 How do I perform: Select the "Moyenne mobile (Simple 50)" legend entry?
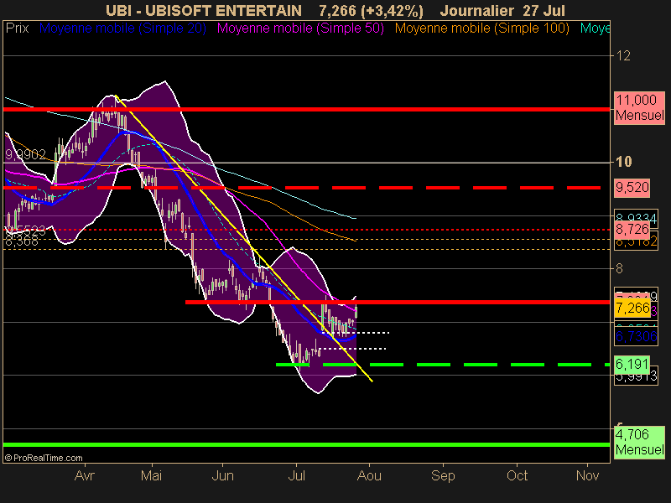point(300,29)
